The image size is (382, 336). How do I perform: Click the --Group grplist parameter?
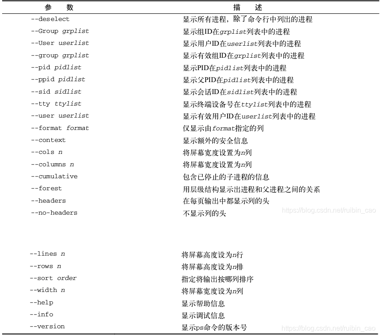(x=60, y=31)
